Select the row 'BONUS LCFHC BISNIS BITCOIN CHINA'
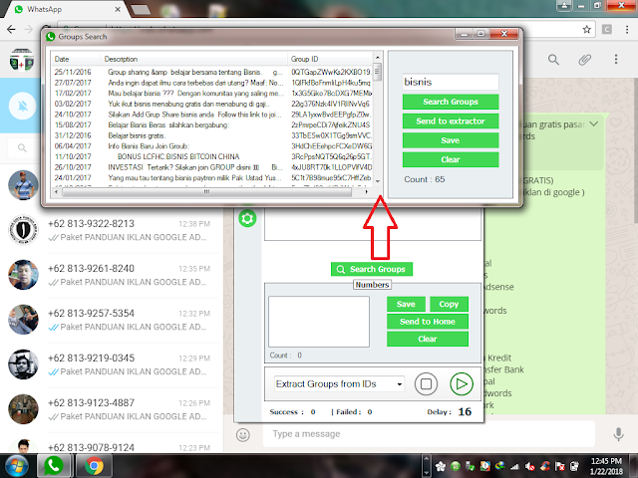638x478 pixels. pyautogui.click(x=212, y=156)
